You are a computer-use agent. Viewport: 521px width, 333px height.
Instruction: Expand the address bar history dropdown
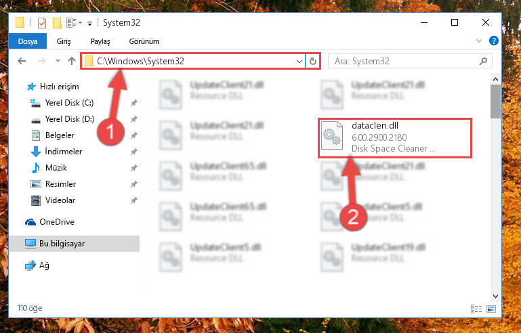tap(299, 61)
